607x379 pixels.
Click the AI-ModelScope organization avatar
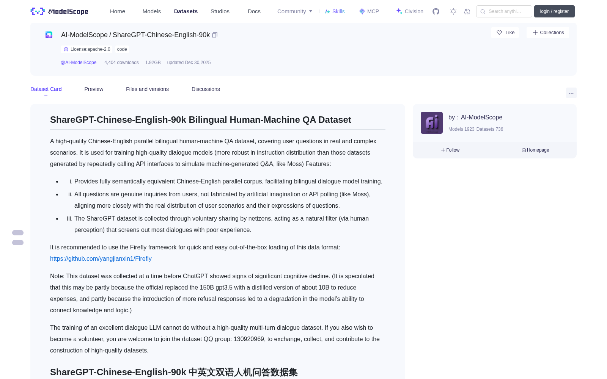coord(432,123)
